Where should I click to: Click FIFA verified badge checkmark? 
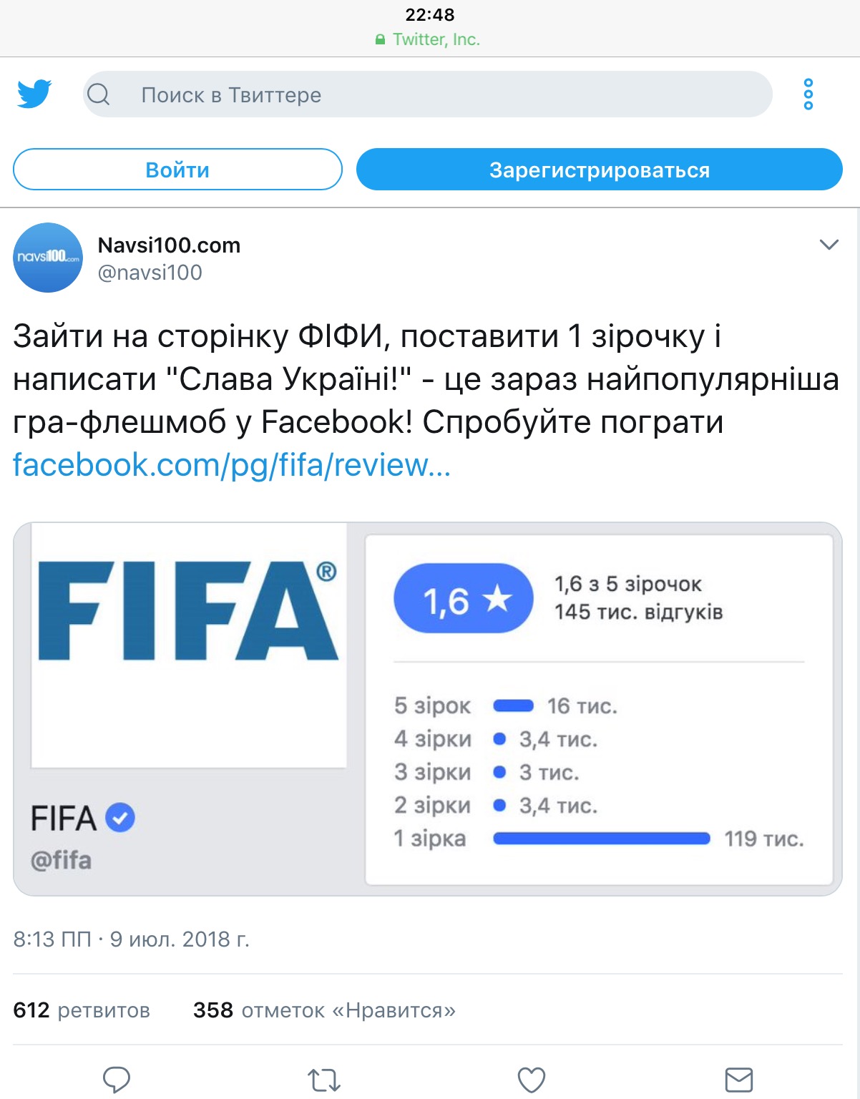pyautogui.click(x=120, y=817)
